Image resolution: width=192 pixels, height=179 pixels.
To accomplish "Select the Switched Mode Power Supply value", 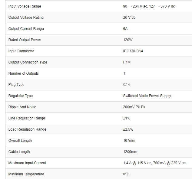I will tap(147, 96).
